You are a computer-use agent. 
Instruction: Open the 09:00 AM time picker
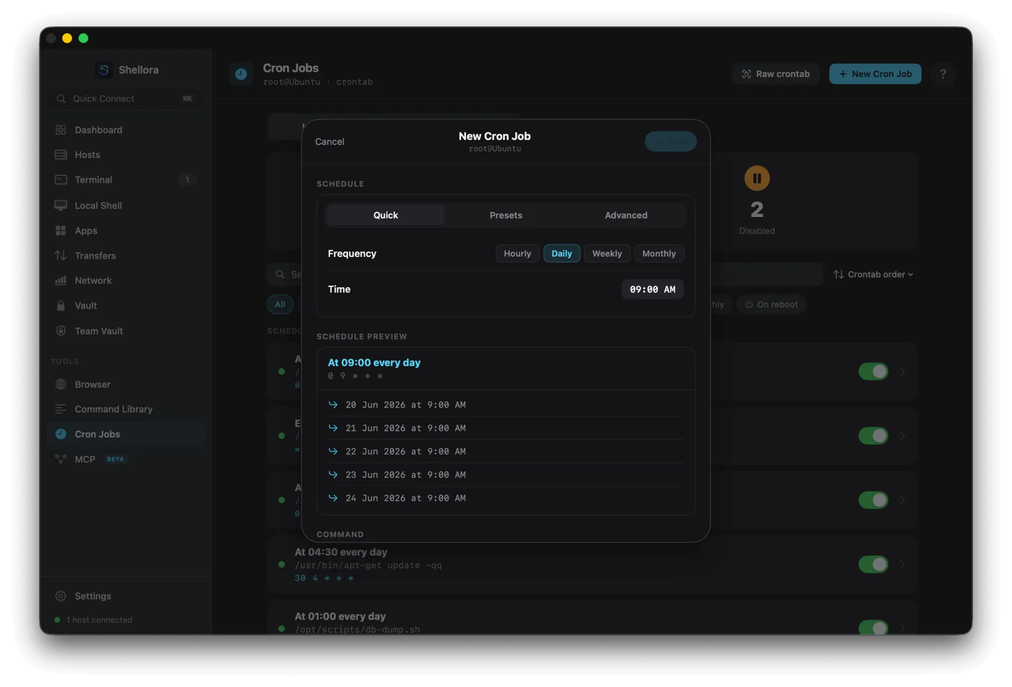(x=653, y=289)
